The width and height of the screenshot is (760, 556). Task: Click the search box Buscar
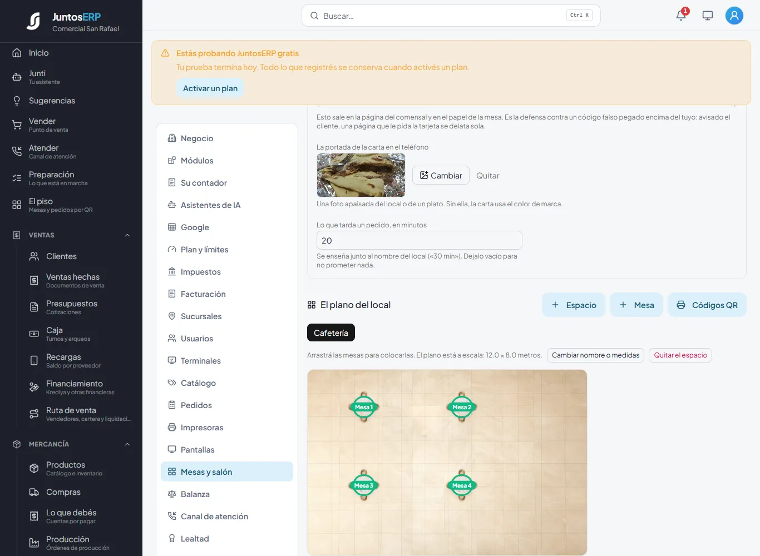pos(451,16)
